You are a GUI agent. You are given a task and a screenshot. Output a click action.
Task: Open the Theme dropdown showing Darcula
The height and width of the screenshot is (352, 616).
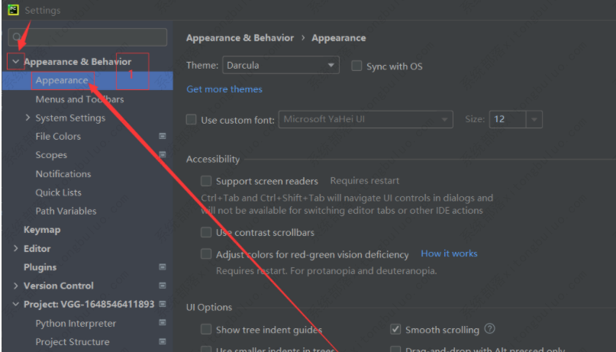280,66
